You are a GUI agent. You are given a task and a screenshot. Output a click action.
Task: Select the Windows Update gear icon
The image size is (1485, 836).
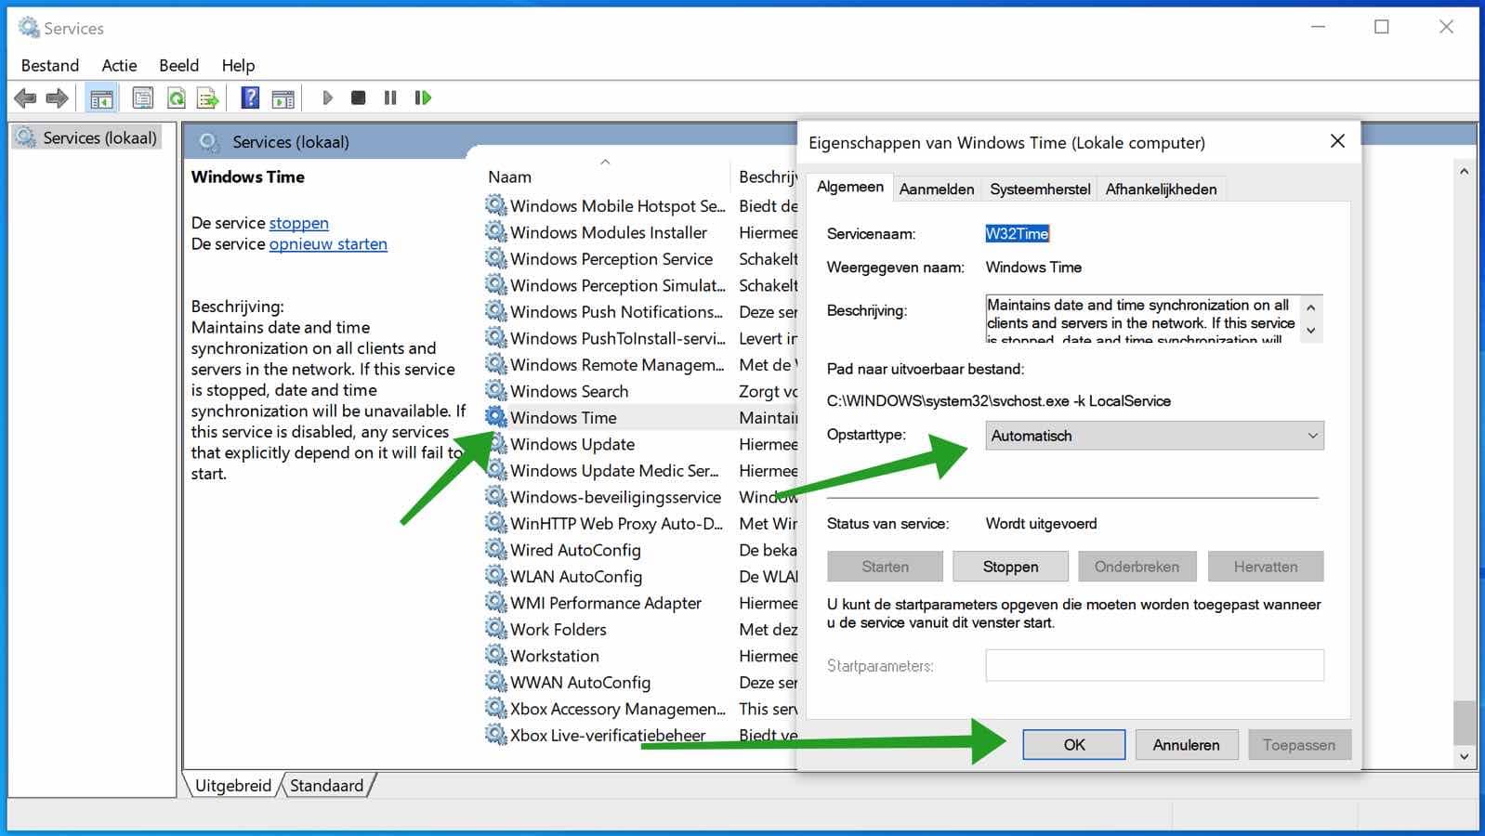[x=496, y=444]
